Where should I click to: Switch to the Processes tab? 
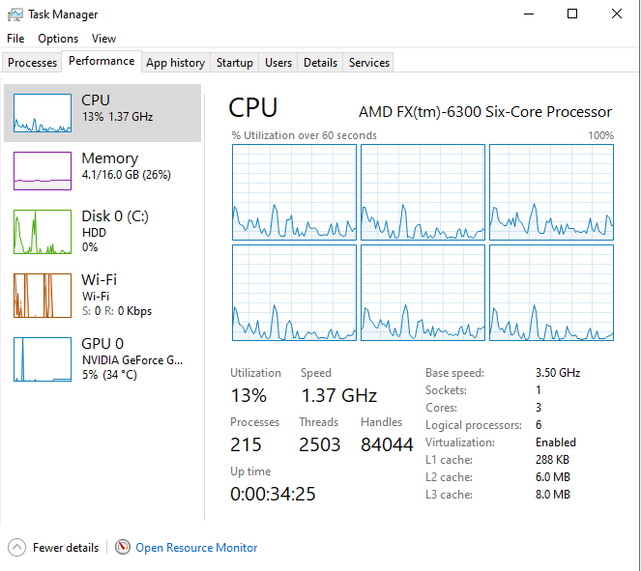point(33,63)
